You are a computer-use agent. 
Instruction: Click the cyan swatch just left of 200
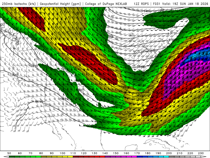pyautogui.click(x=166, y=157)
